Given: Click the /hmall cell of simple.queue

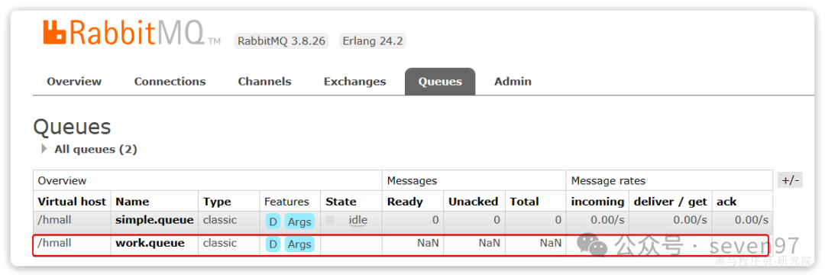Looking at the screenshot, I should (54, 219).
